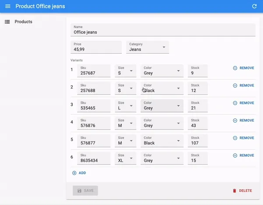Click the Products list icon in the sidebar
Viewport: 263px width, 205px height.
tap(7, 22)
